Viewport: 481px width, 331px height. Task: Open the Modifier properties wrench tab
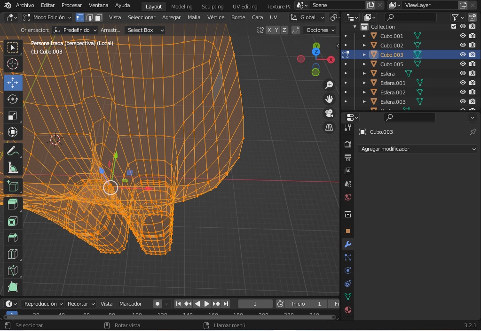(x=348, y=244)
